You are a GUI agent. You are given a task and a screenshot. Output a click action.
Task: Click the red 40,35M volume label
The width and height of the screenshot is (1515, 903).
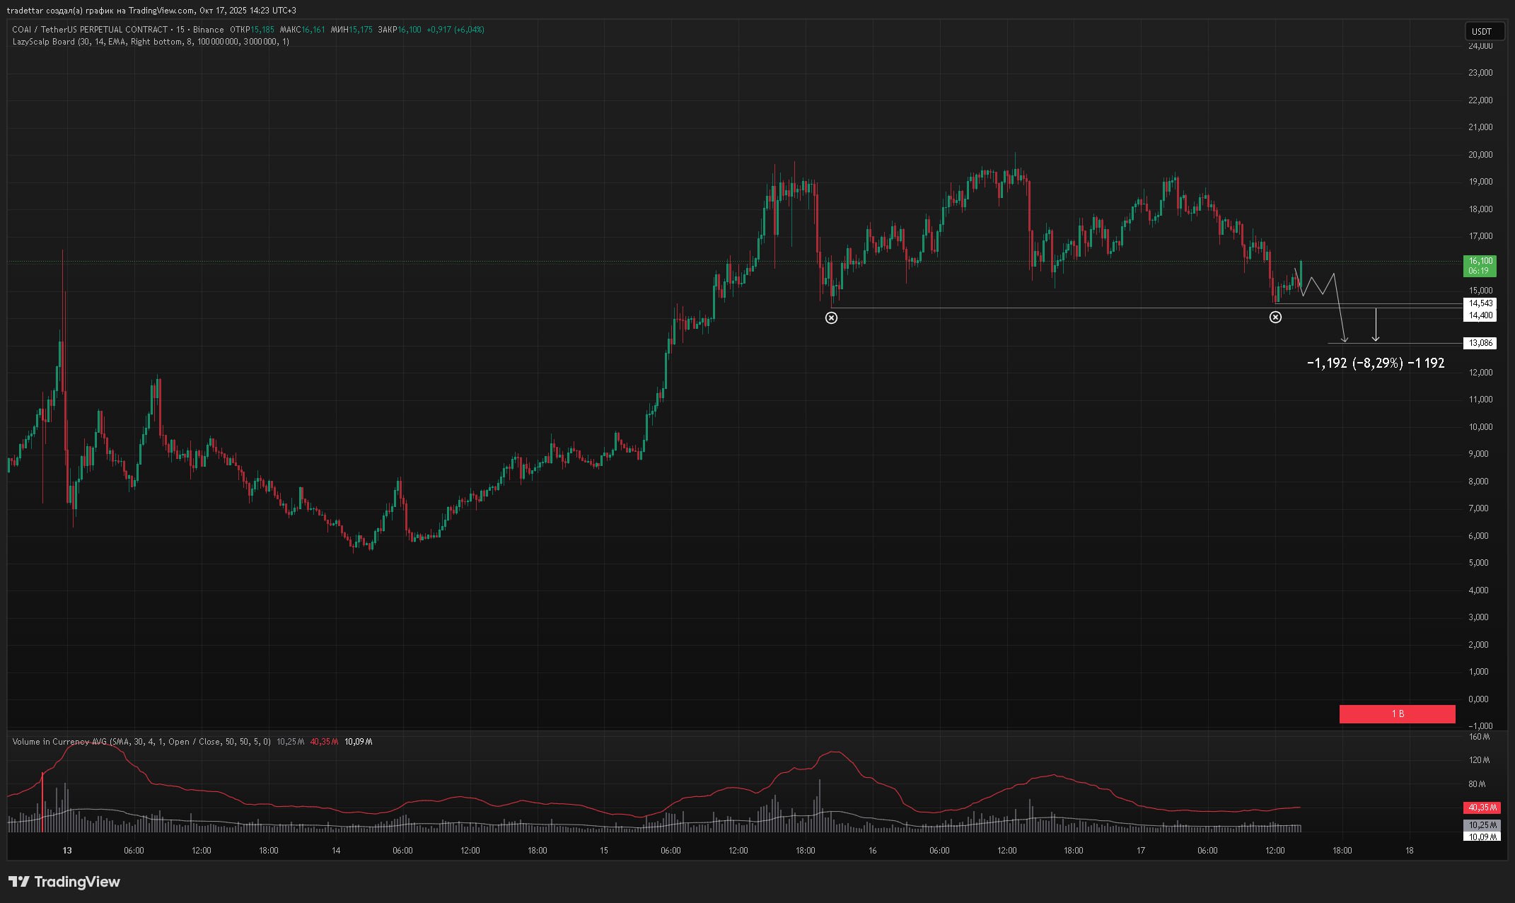click(x=1482, y=808)
